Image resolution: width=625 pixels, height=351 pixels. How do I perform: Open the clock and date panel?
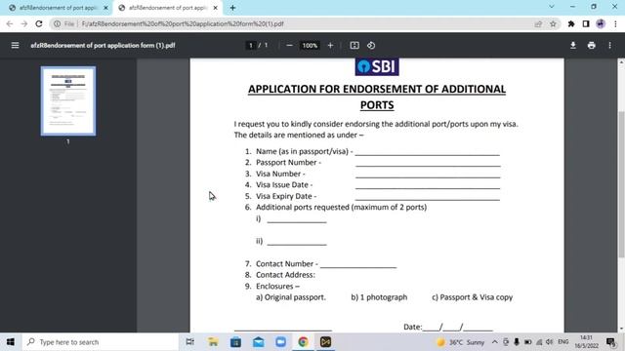[x=586, y=342]
